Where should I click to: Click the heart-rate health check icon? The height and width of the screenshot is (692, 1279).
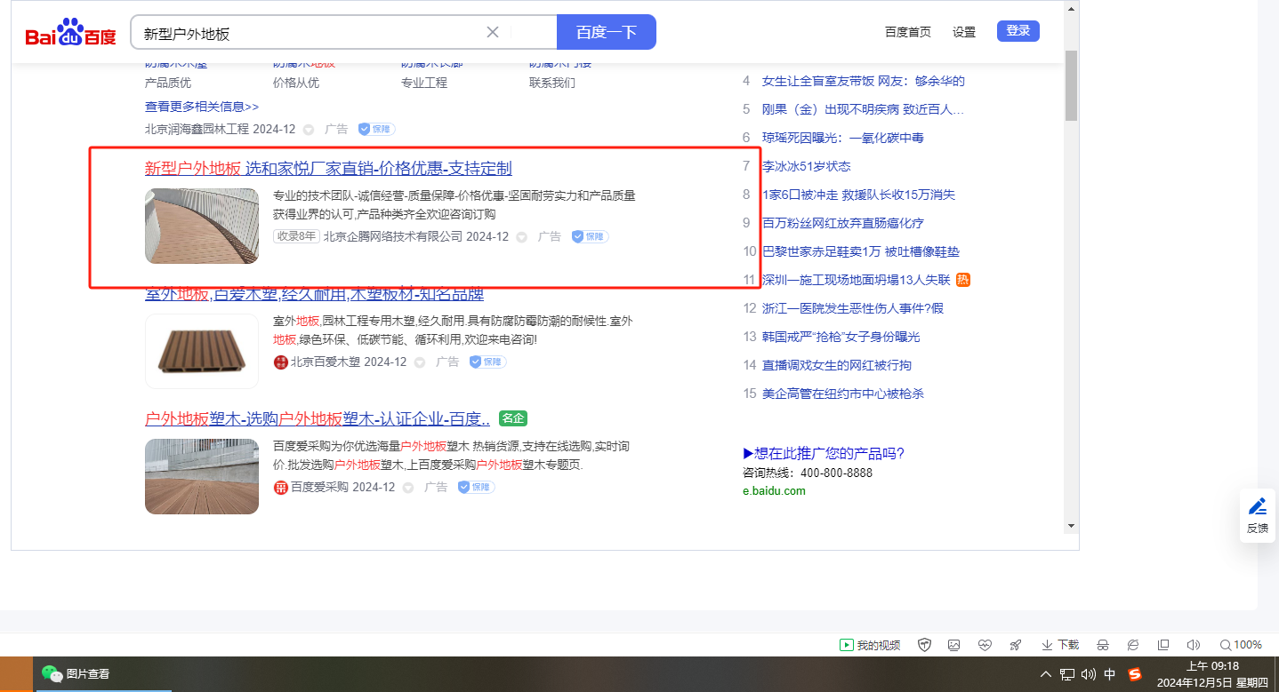pyautogui.click(x=984, y=645)
